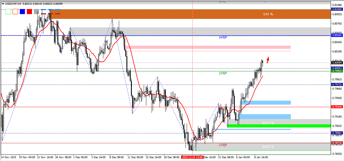Select the bright green support bar
Viewport: 344px width, 161px height.
pos(279,126)
